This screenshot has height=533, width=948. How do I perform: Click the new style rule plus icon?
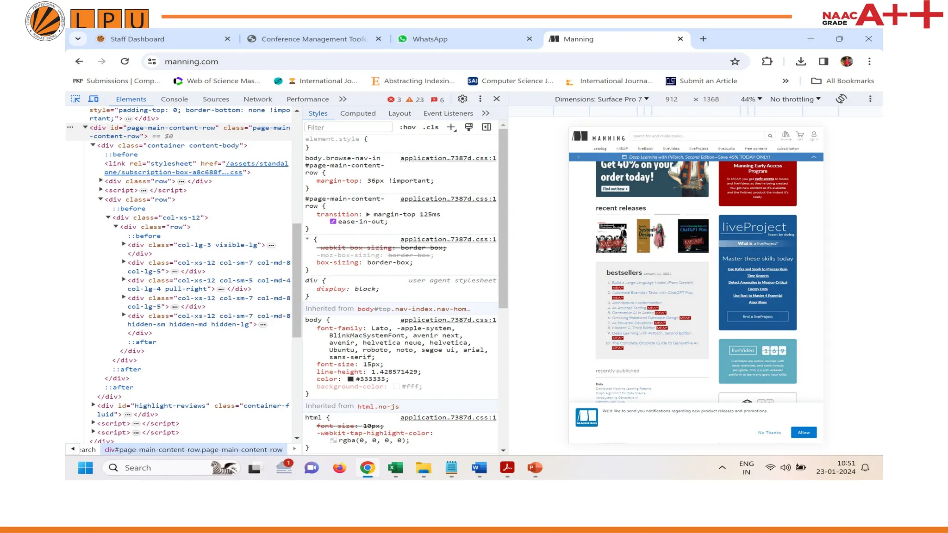pos(451,127)
